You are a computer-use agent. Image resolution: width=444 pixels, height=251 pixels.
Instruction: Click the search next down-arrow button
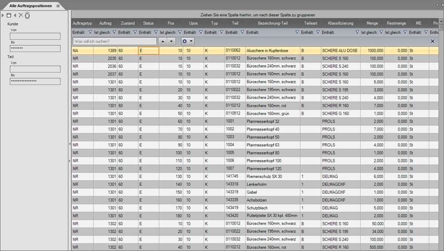point(173,42)
